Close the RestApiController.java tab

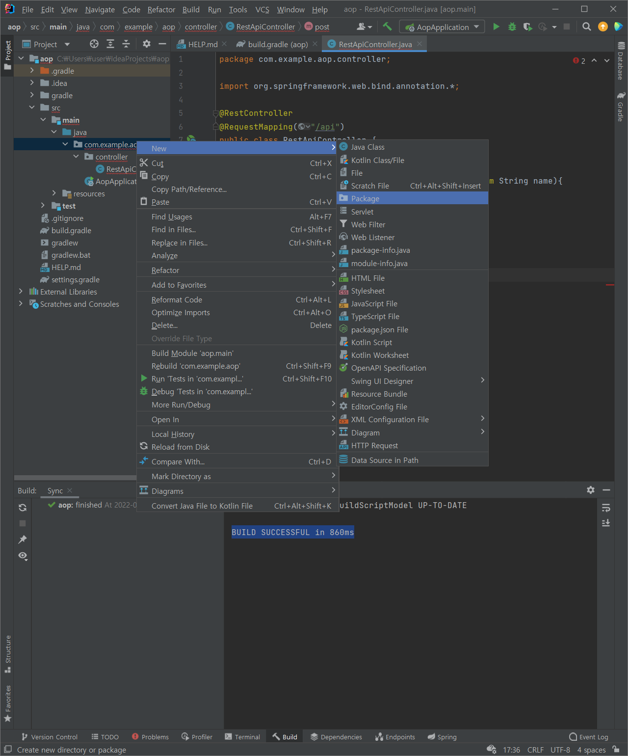click(x=419, y=44)
